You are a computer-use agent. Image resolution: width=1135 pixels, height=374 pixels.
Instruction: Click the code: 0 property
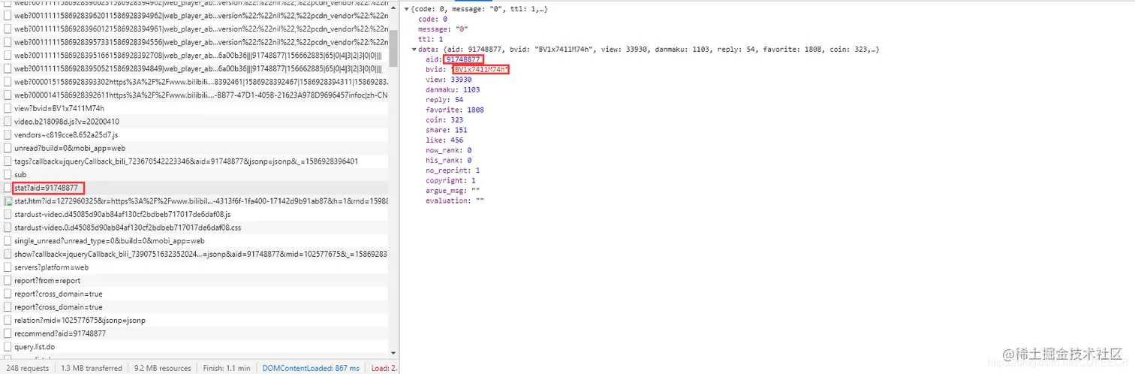[432, 19]
